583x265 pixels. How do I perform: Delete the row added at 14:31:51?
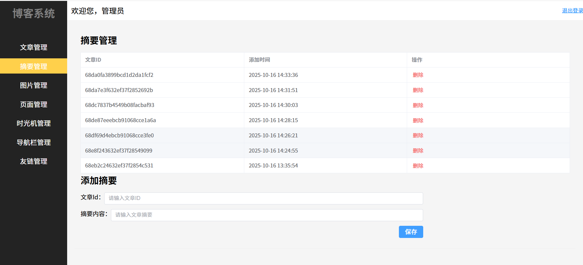tap(418, 90)
